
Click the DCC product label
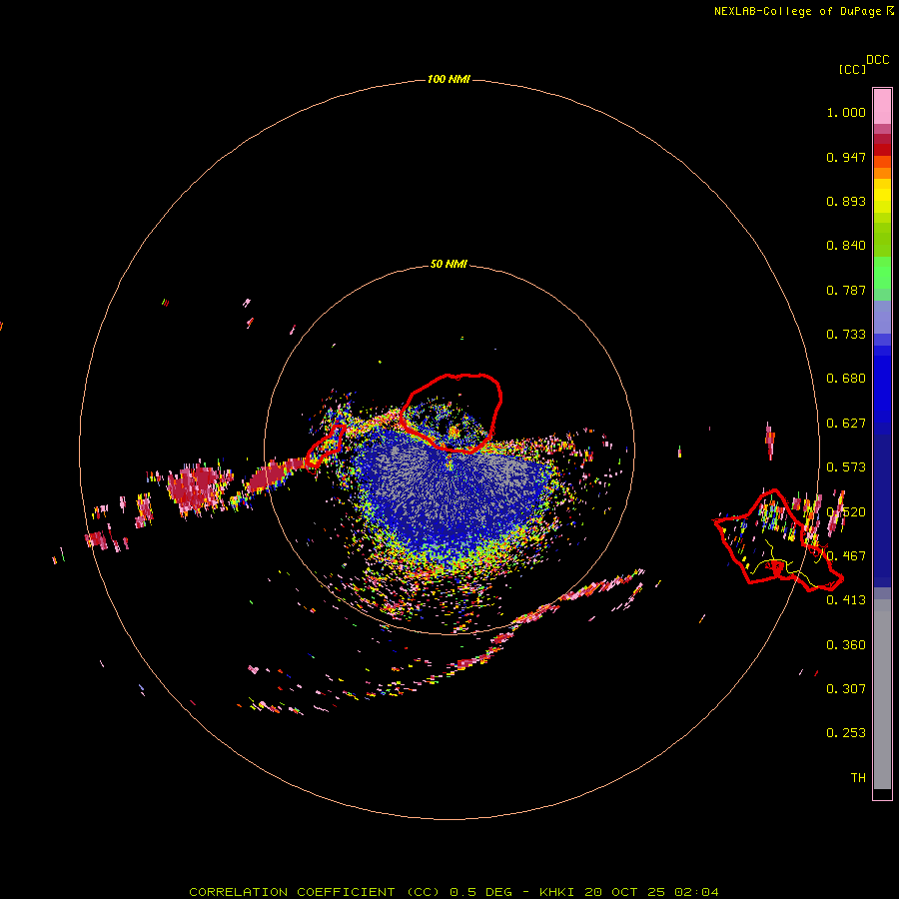click(877, 60)
